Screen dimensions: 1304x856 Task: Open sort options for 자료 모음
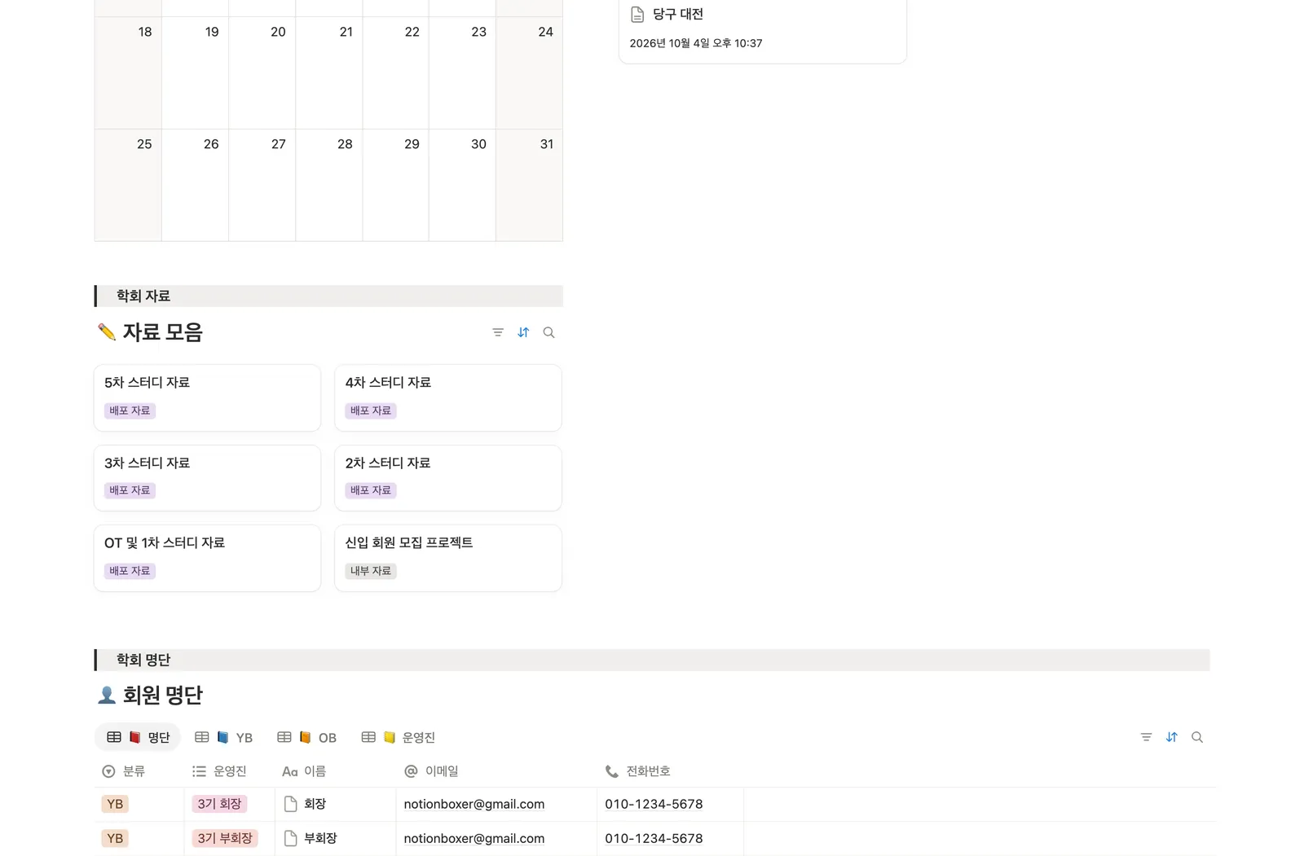pyautogui.click(x=523, y=332)
